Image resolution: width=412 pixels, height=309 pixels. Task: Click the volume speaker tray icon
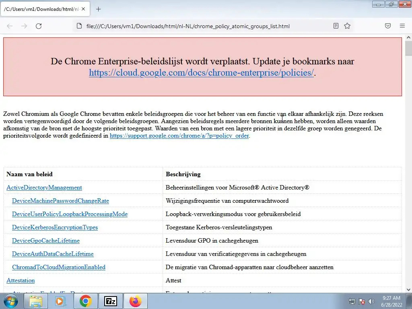pos(371,301)
